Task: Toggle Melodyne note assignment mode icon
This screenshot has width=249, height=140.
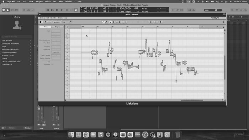Action: [106, 22]
